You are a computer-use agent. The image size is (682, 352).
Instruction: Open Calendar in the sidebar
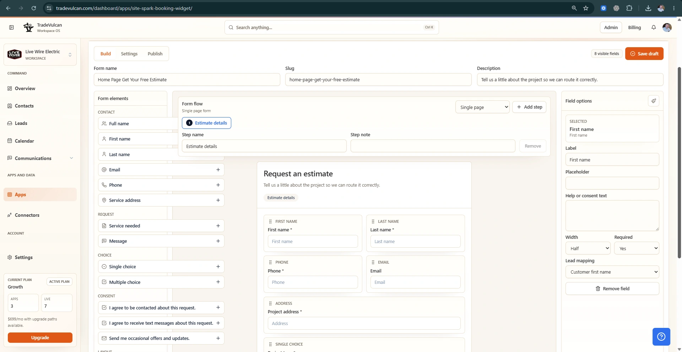click(x=40, y=141)
